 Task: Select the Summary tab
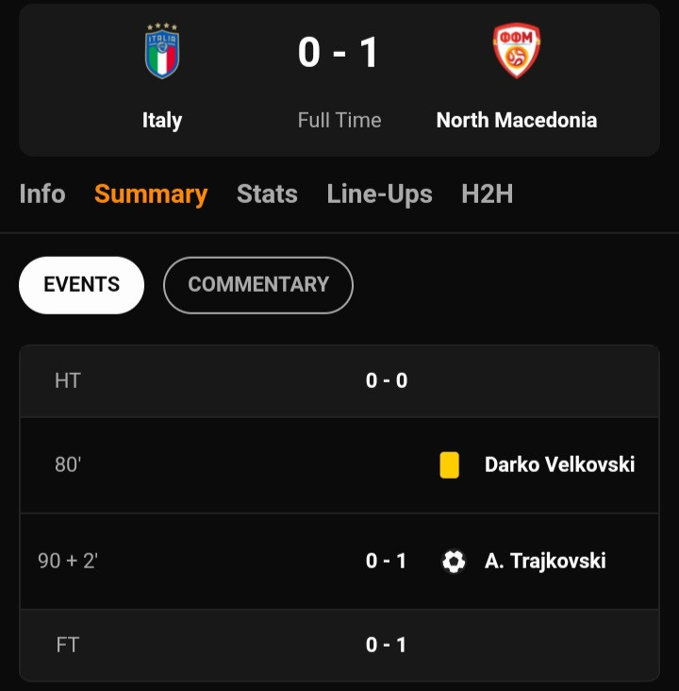click(151, 194)
